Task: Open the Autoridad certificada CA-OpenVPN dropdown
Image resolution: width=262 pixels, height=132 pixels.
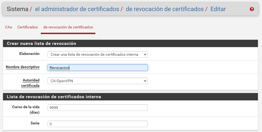Action: click(x=98, y=81)
